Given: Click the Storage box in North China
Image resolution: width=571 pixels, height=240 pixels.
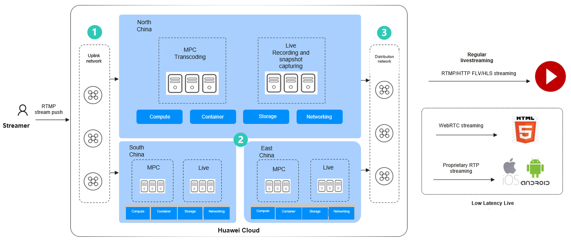Looking at the screenshot, I should coord(266,117).
